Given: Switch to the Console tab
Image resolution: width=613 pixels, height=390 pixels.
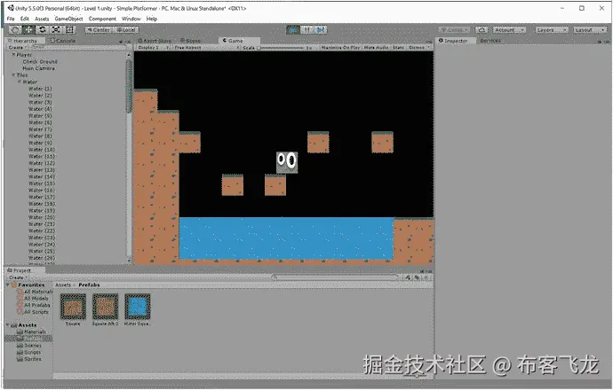Looking at the screenshot, I should click(x=63, y=41).
